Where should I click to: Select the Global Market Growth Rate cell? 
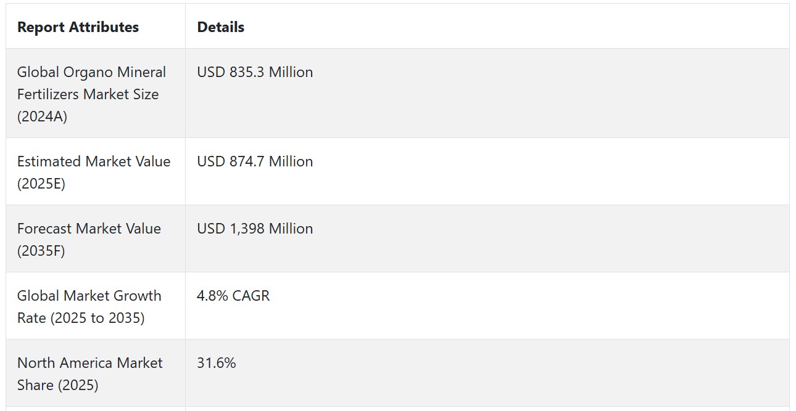(x=96, y=306)
